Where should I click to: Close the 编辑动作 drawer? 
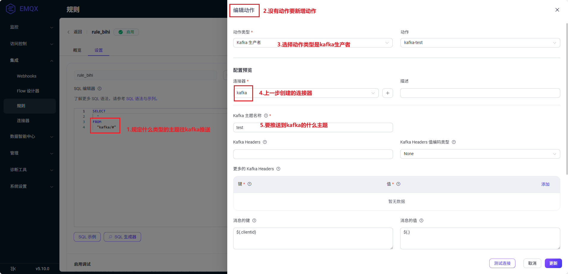pyautogui.click(x=557, y=10)
